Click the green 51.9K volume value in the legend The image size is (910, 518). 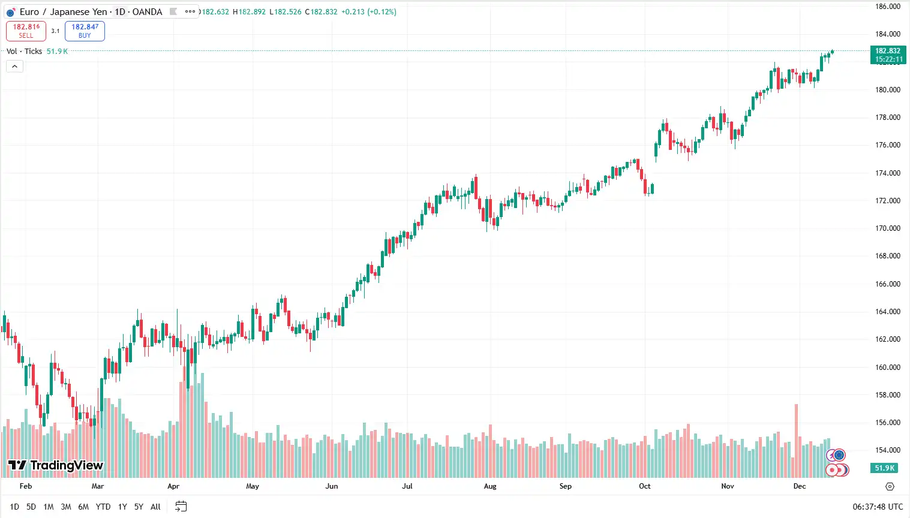(x=57, y=51)
